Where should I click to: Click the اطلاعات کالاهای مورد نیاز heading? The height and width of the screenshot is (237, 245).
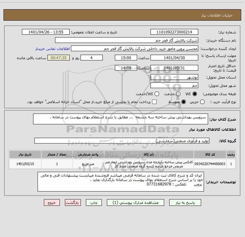click(213, 129)
